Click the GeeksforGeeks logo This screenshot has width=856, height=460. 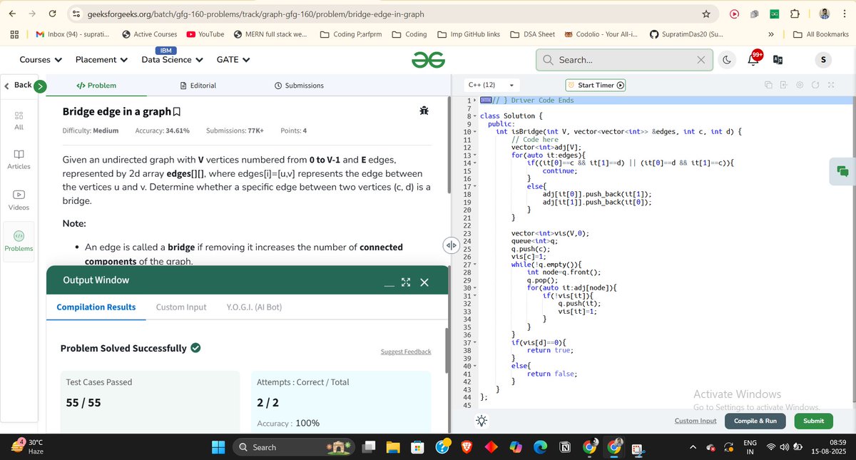tap(428, 61)
